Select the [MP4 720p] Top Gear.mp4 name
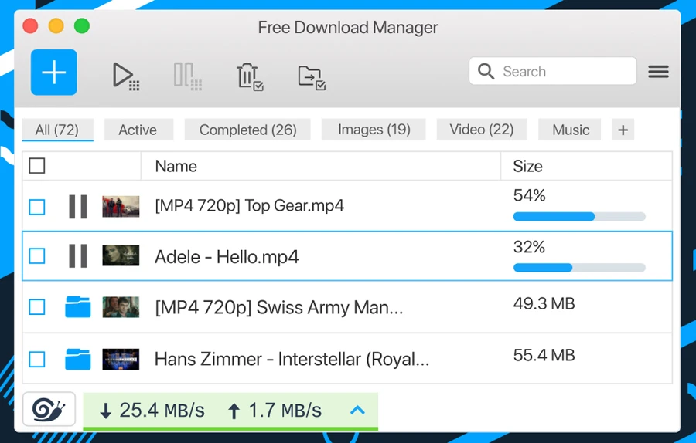The height and width of the screenshot is (443, 696). pyautogui.click(x=250, y=206)
